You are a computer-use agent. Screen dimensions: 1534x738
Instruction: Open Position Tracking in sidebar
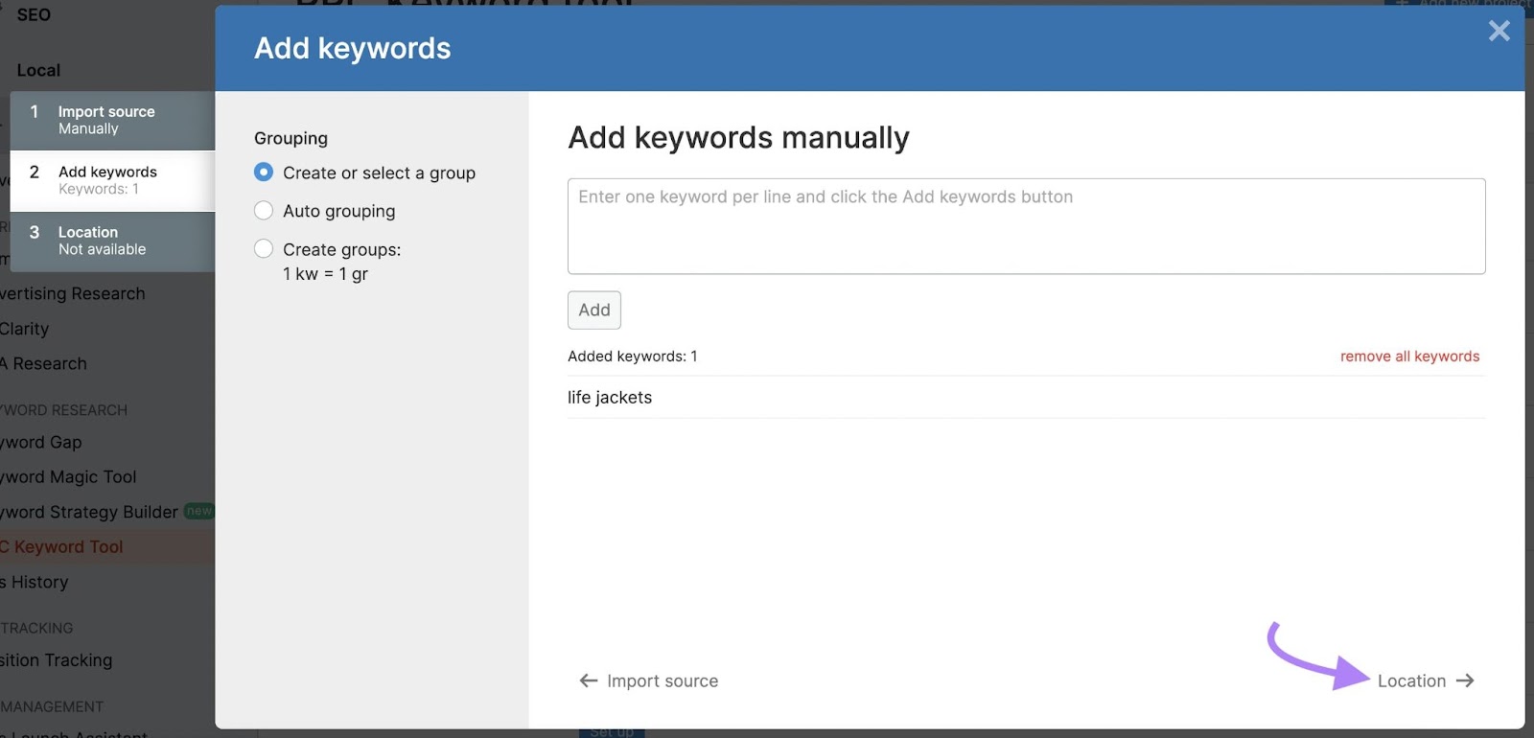point(57,660)
